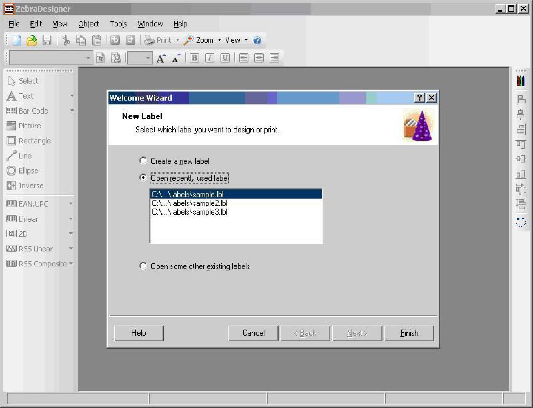Click the Undo toolbar icon

click(115, 40)
